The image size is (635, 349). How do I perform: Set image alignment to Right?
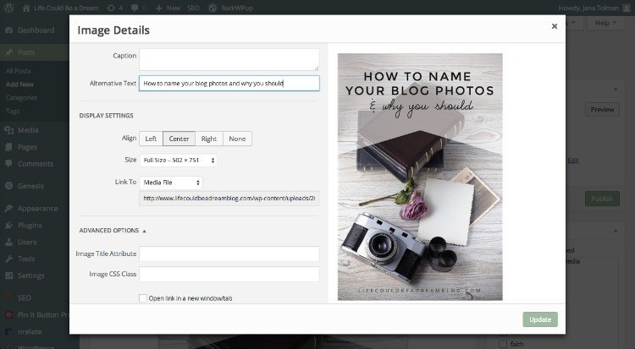tap(209, 139)
